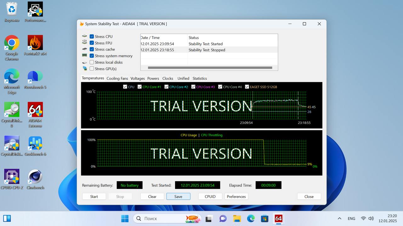Open the CPUID panel button

point(210,196)
